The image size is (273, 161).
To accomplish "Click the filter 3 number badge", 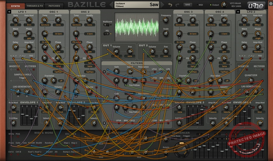I will (x=104, y=123).
